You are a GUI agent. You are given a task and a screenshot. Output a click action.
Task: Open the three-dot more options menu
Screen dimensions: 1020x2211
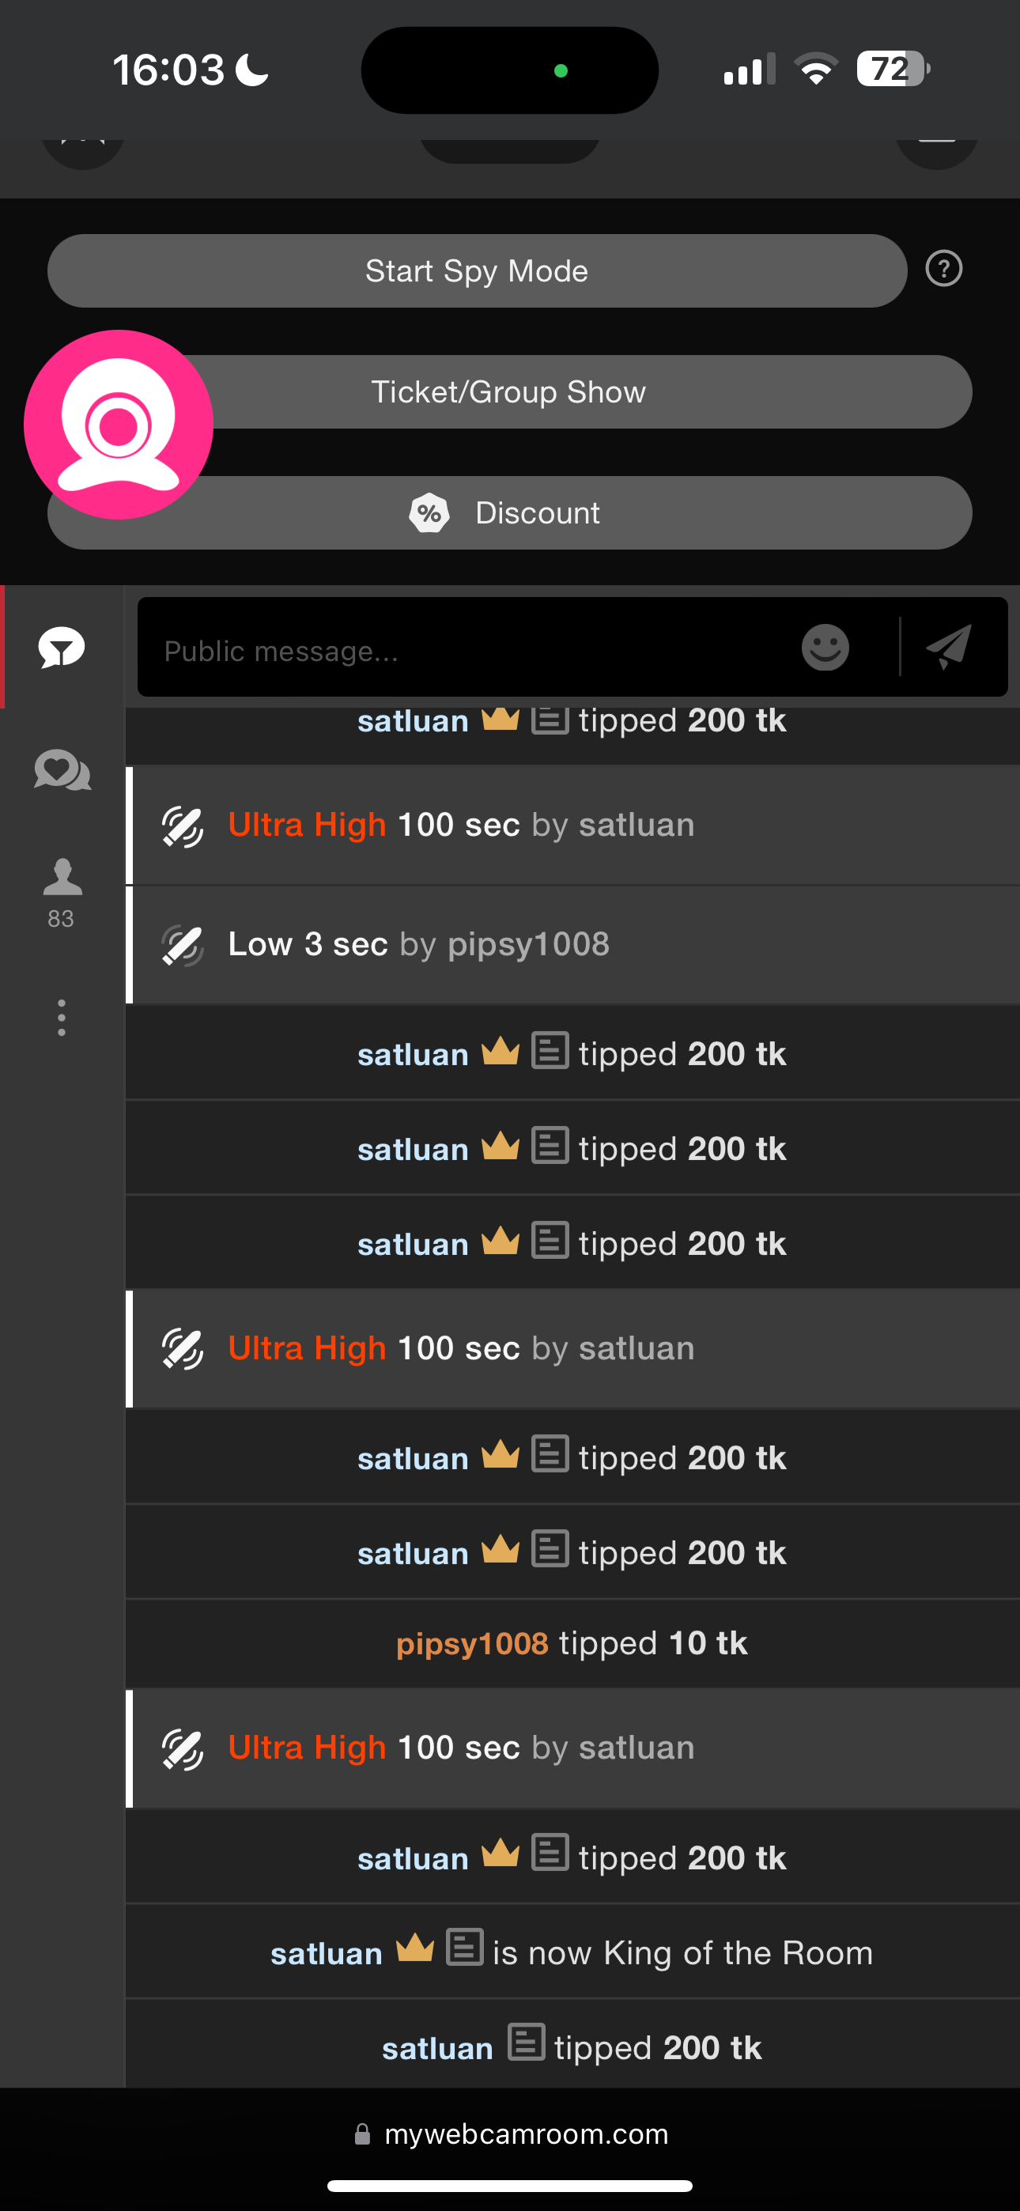(x=62, y=1018)
